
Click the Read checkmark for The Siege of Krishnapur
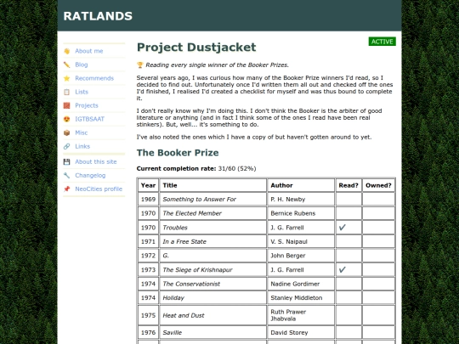343,270
